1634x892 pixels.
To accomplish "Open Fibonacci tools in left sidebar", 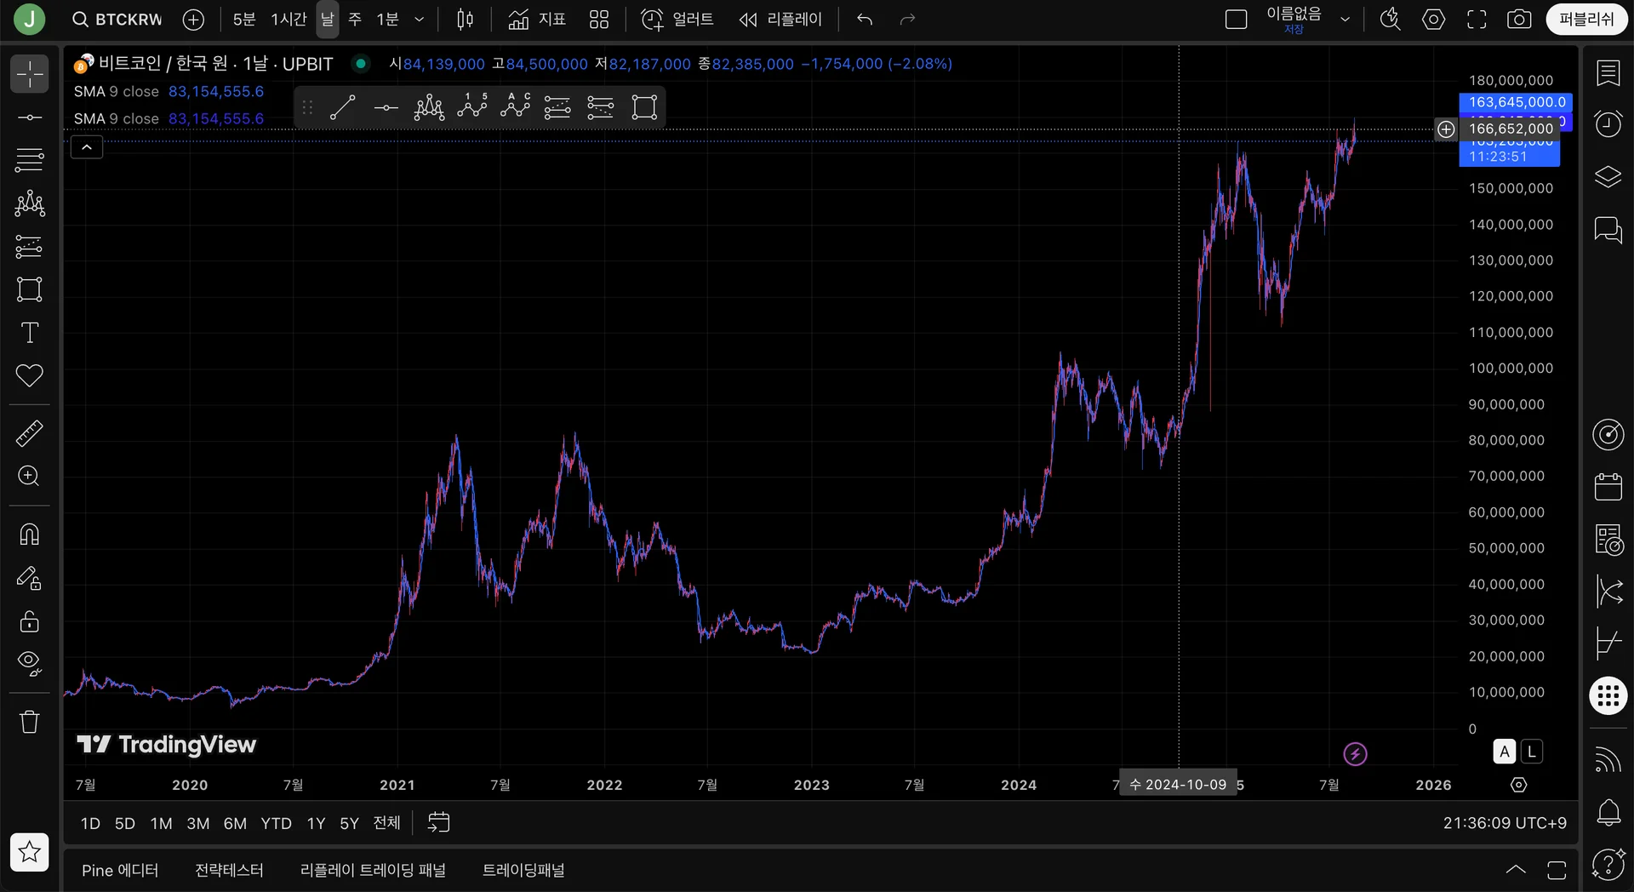I will pyautogui.click(x=29, y=160).
